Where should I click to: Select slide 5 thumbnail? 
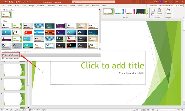15,84
